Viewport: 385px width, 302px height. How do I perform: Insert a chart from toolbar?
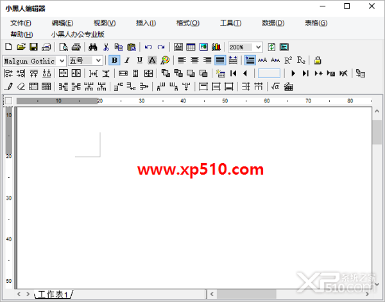point(216,47)
